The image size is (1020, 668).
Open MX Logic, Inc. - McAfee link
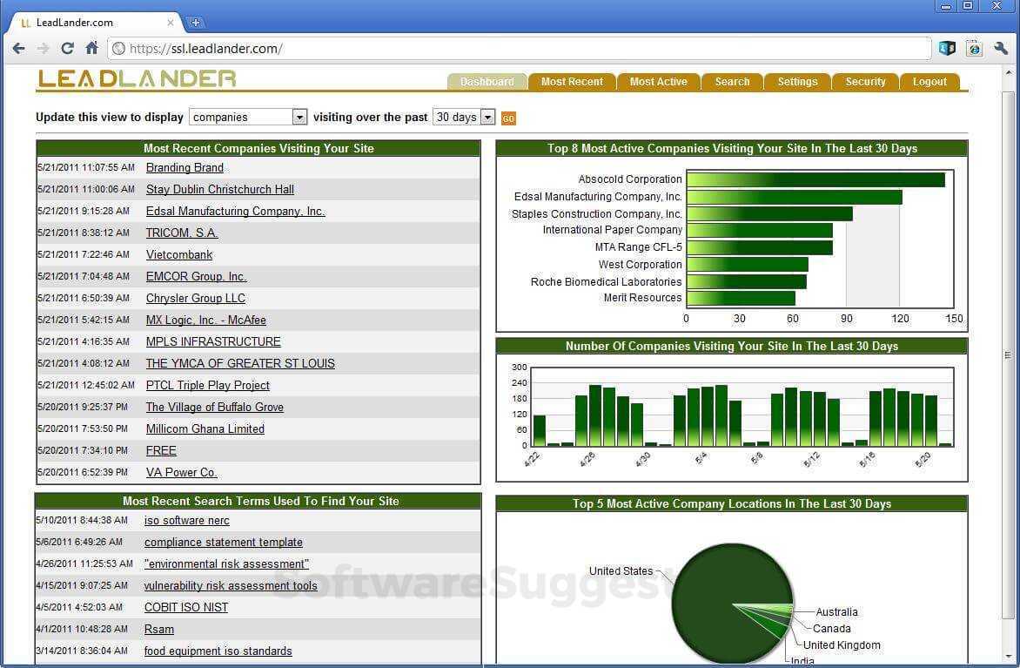click(205, 320)
